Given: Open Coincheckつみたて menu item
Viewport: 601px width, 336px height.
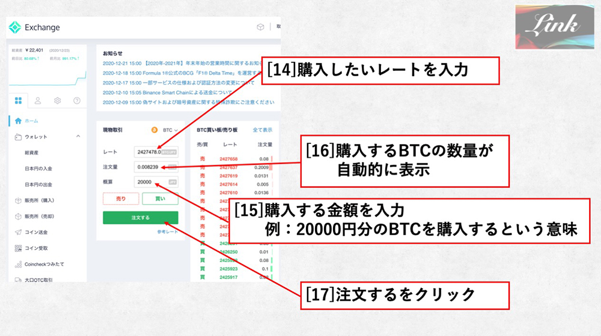Looking at the screenshot, I should (x=44, y=265).
